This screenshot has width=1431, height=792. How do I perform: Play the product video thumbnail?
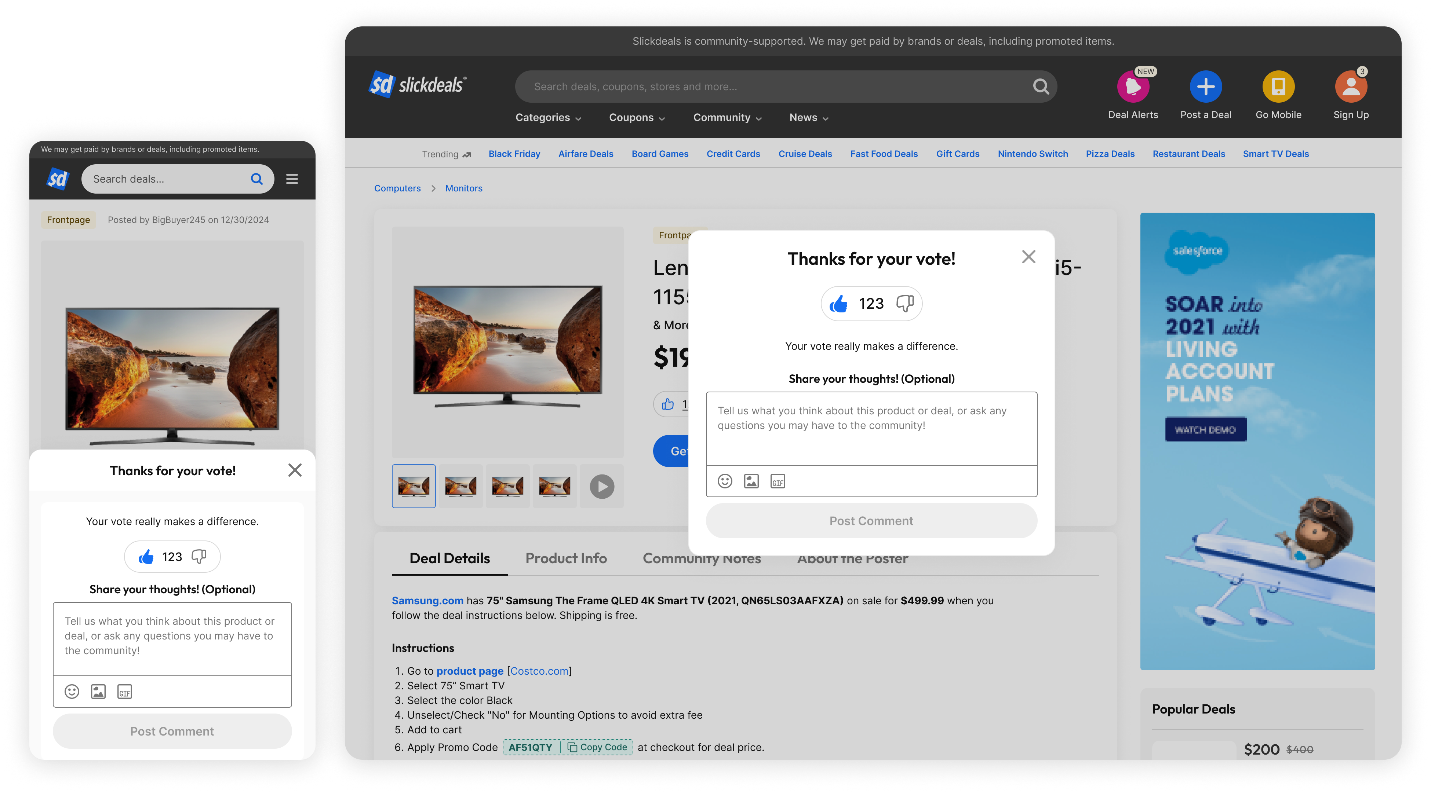click(x=602, y=487)
